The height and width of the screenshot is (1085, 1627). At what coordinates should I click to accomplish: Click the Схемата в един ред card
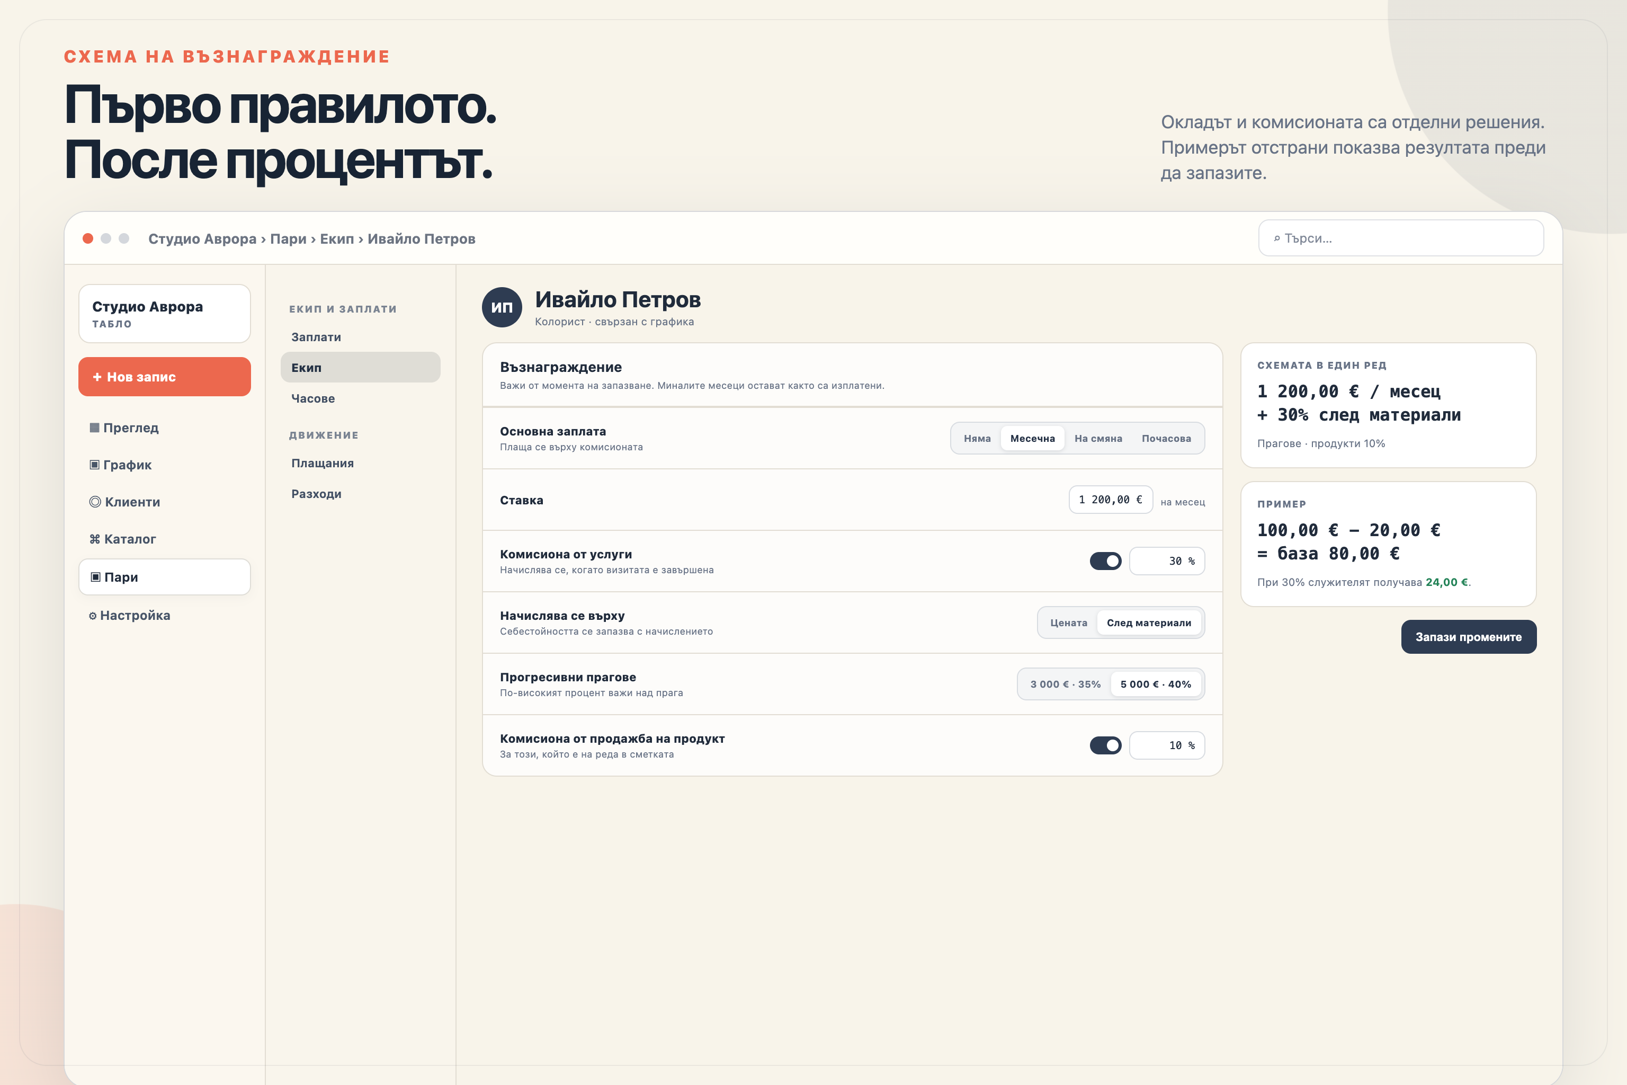point(1388,405)
